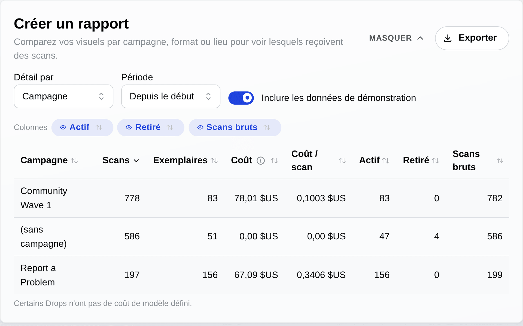Viewport: 523px width, 326px height.
Task: Click the 78,01 $US cost cell
Action: (256, 198)
